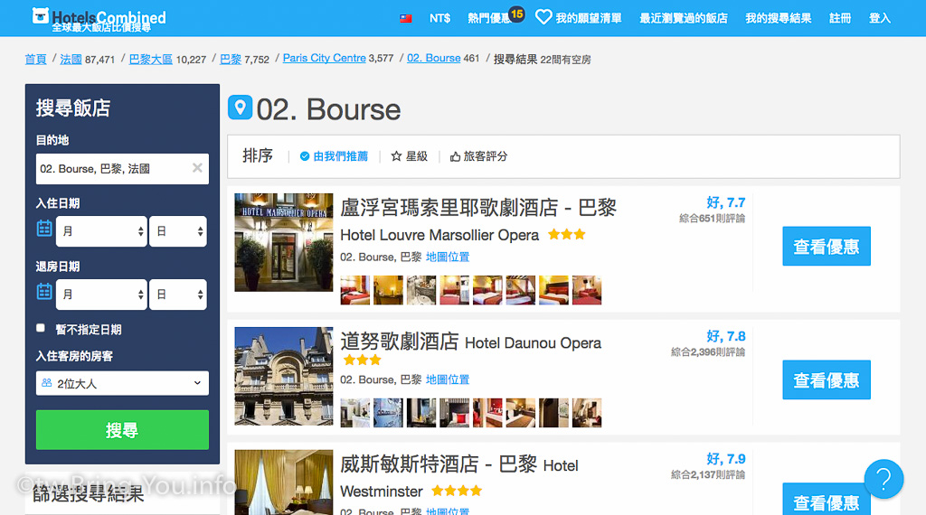Viewport: 926px width, 515px height.
Task: Open the check-out calendar icon
Action: tap(44, 292)
